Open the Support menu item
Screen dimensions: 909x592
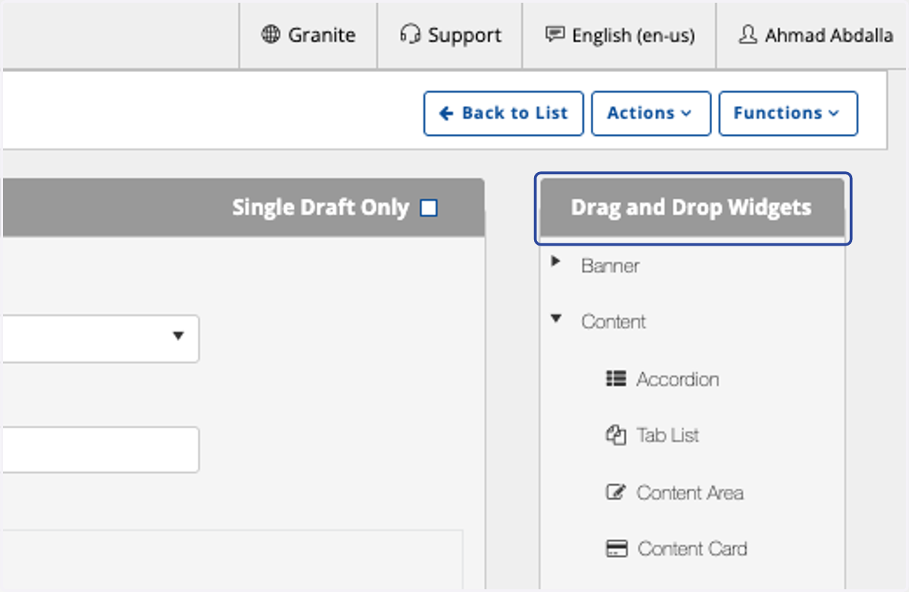(x=450, y=36)
